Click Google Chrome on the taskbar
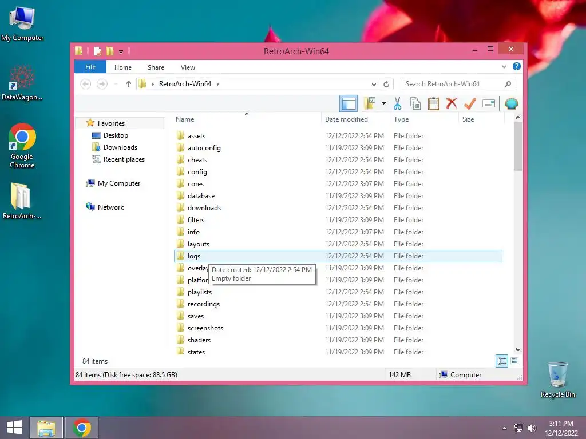586x439 pixels. [x=82, y=428]
